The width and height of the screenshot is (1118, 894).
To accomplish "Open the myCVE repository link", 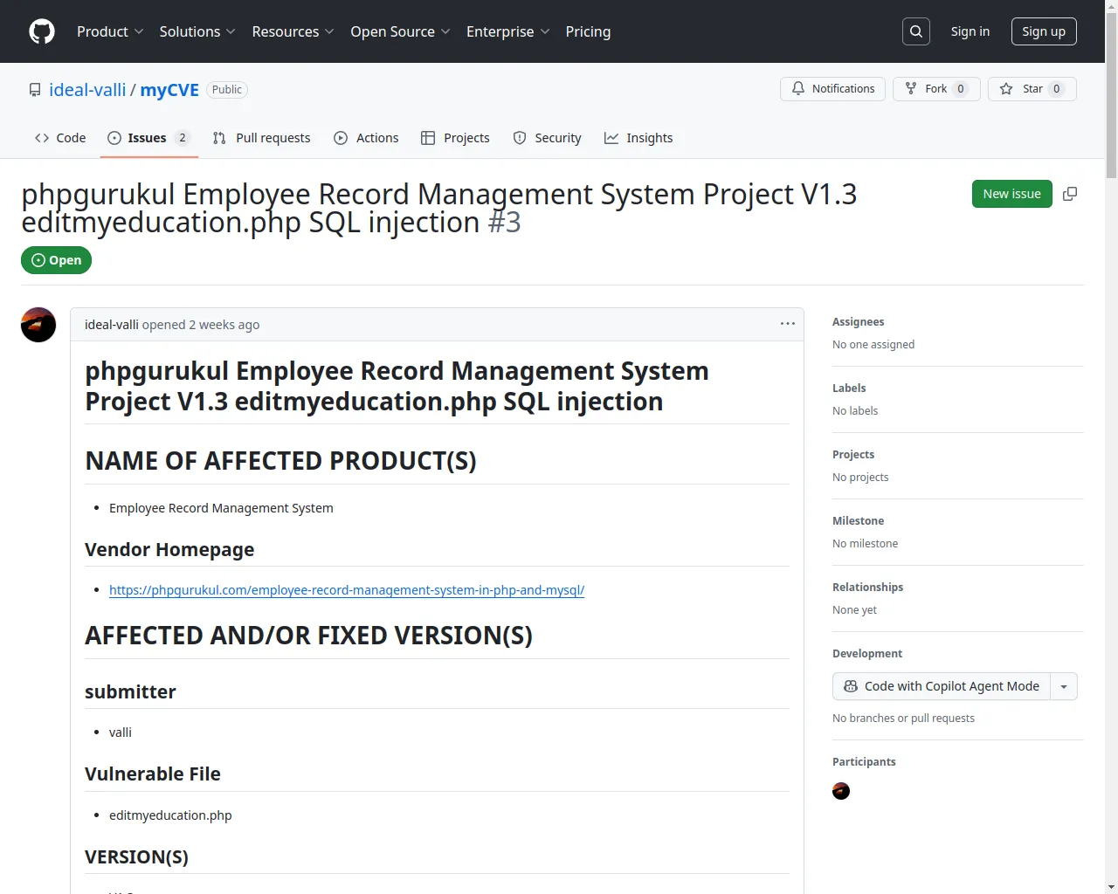I will 169,90.
